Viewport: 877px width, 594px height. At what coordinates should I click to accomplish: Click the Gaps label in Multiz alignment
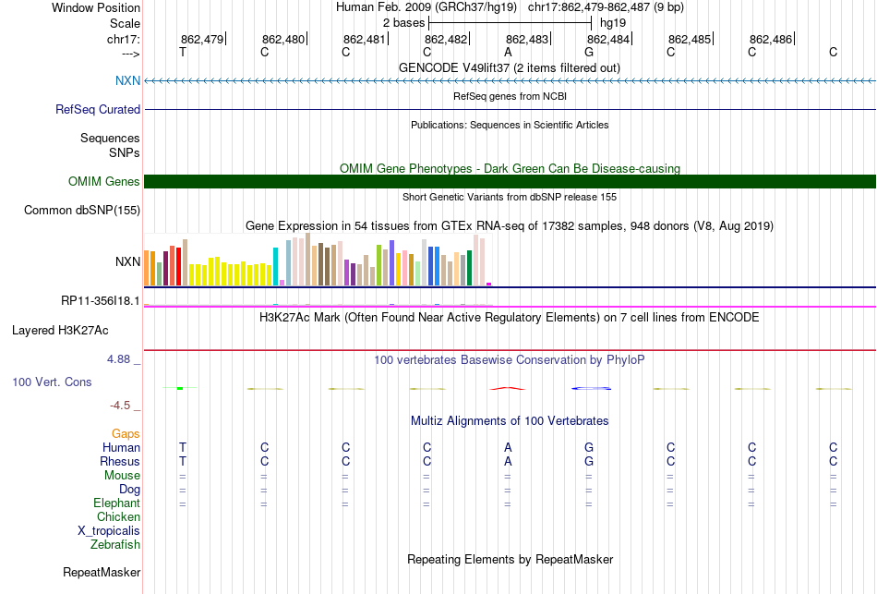click(x=126, y=434)
